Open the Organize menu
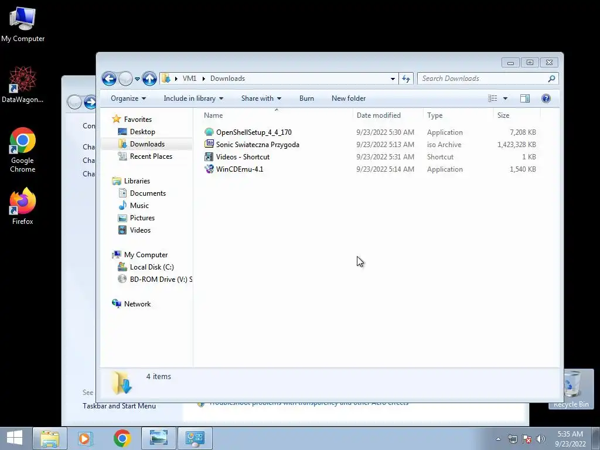 click(128, 98)
